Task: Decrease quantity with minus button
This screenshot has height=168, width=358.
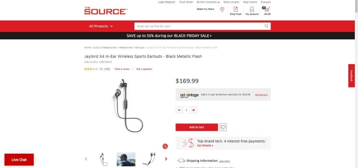Action: pos(179,110)
